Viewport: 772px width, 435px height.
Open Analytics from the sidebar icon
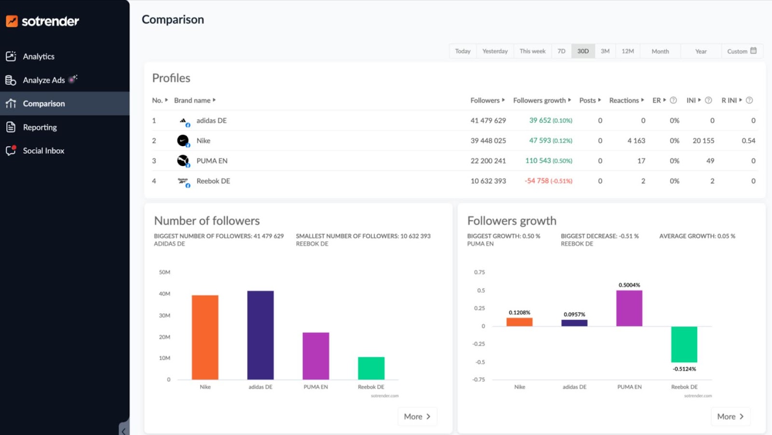(11, 56)
